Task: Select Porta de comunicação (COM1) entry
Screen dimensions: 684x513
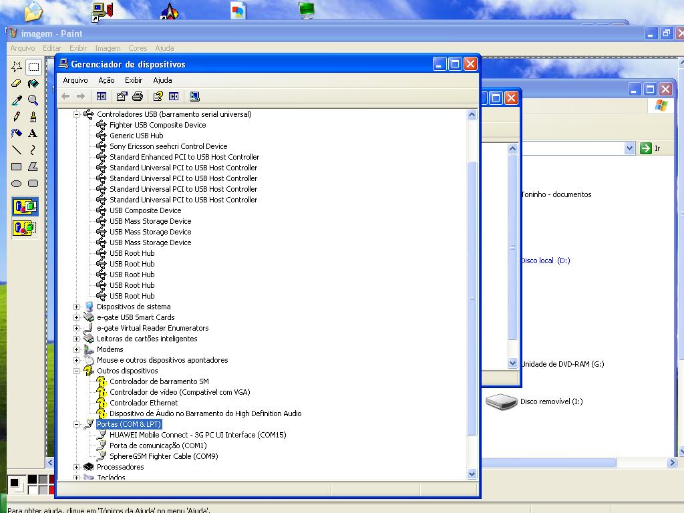Action: pyautogui.click(x=158, y=446)
